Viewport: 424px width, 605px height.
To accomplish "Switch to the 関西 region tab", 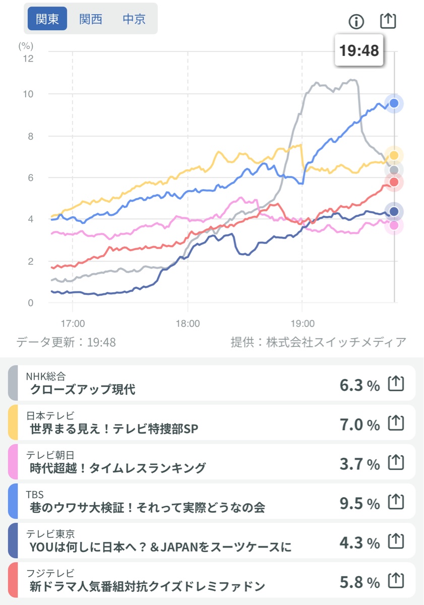I will tap(91, 19).
